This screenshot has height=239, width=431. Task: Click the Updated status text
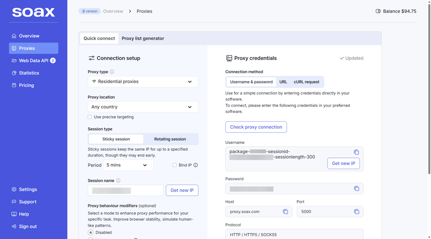[354, 58]
